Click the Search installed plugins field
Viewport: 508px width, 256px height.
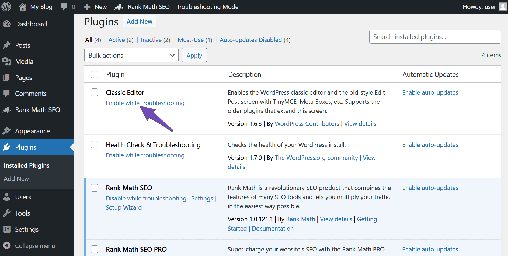click(435, 37)
